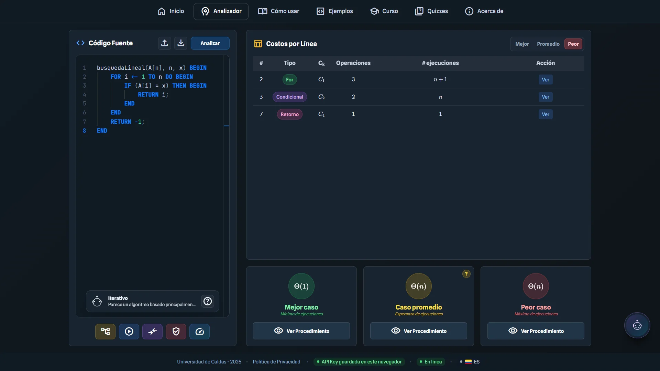
Task: Click the download code icon button
Action: (181, 43)
